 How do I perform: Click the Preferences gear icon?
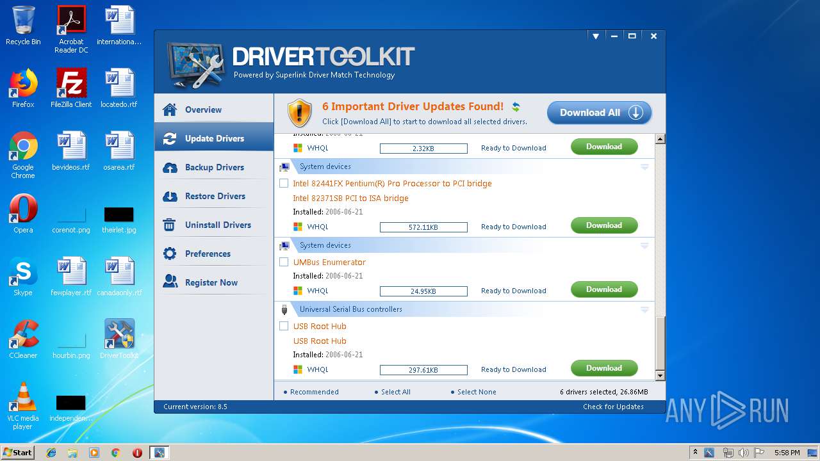(x=170, y=254)
